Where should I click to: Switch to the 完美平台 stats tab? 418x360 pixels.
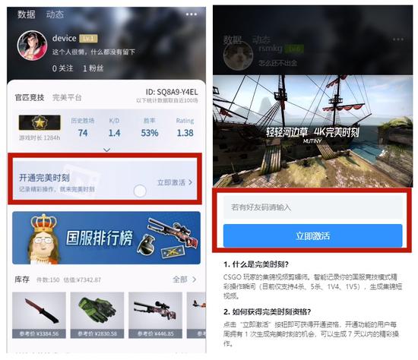pyautogui.click(x=67, y=97)
